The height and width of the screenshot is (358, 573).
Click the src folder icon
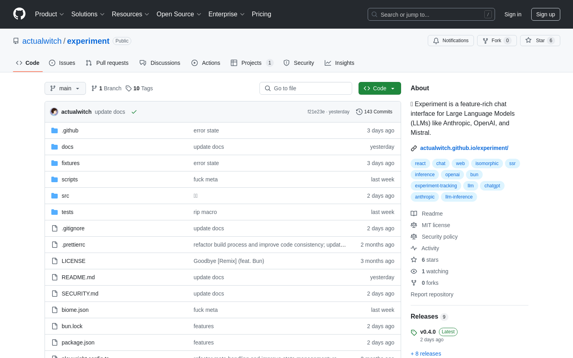tap(55, 196)
